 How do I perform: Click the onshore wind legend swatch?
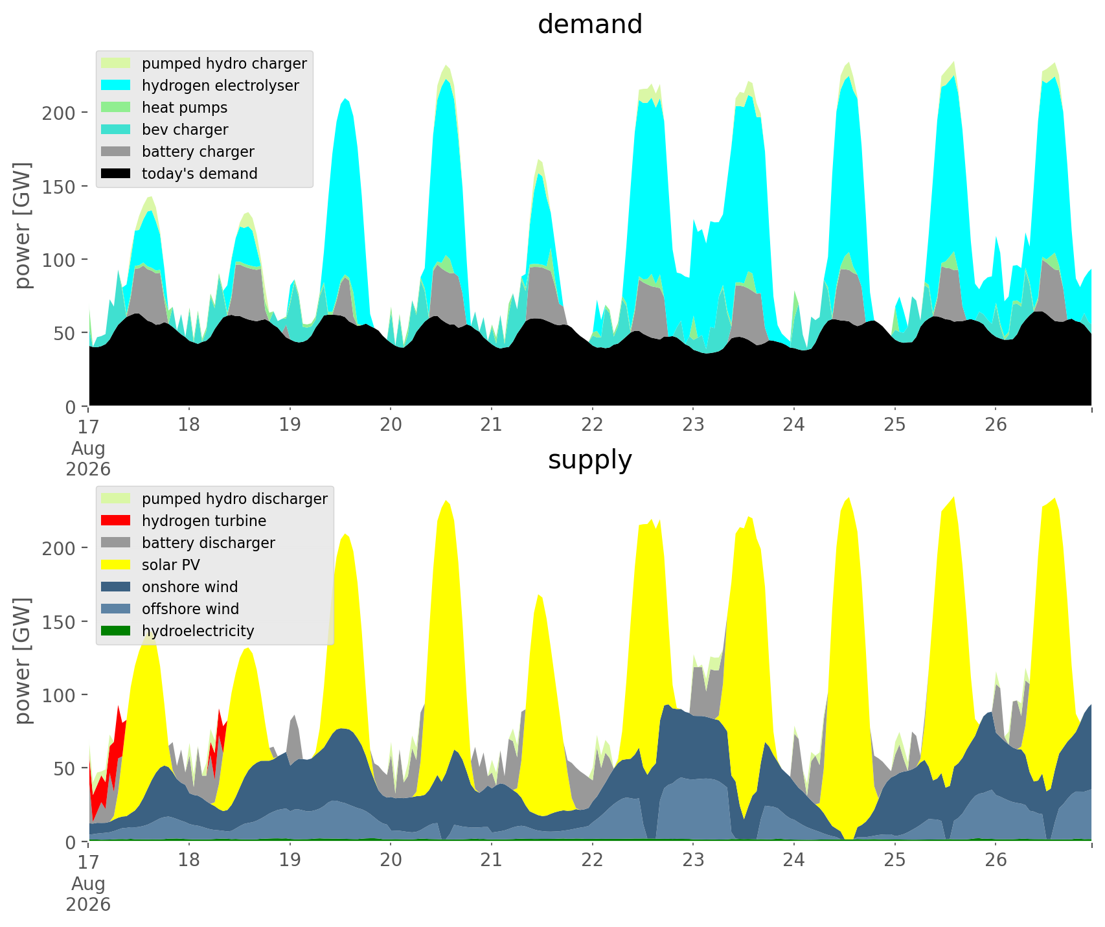click(x=117, y=587)
